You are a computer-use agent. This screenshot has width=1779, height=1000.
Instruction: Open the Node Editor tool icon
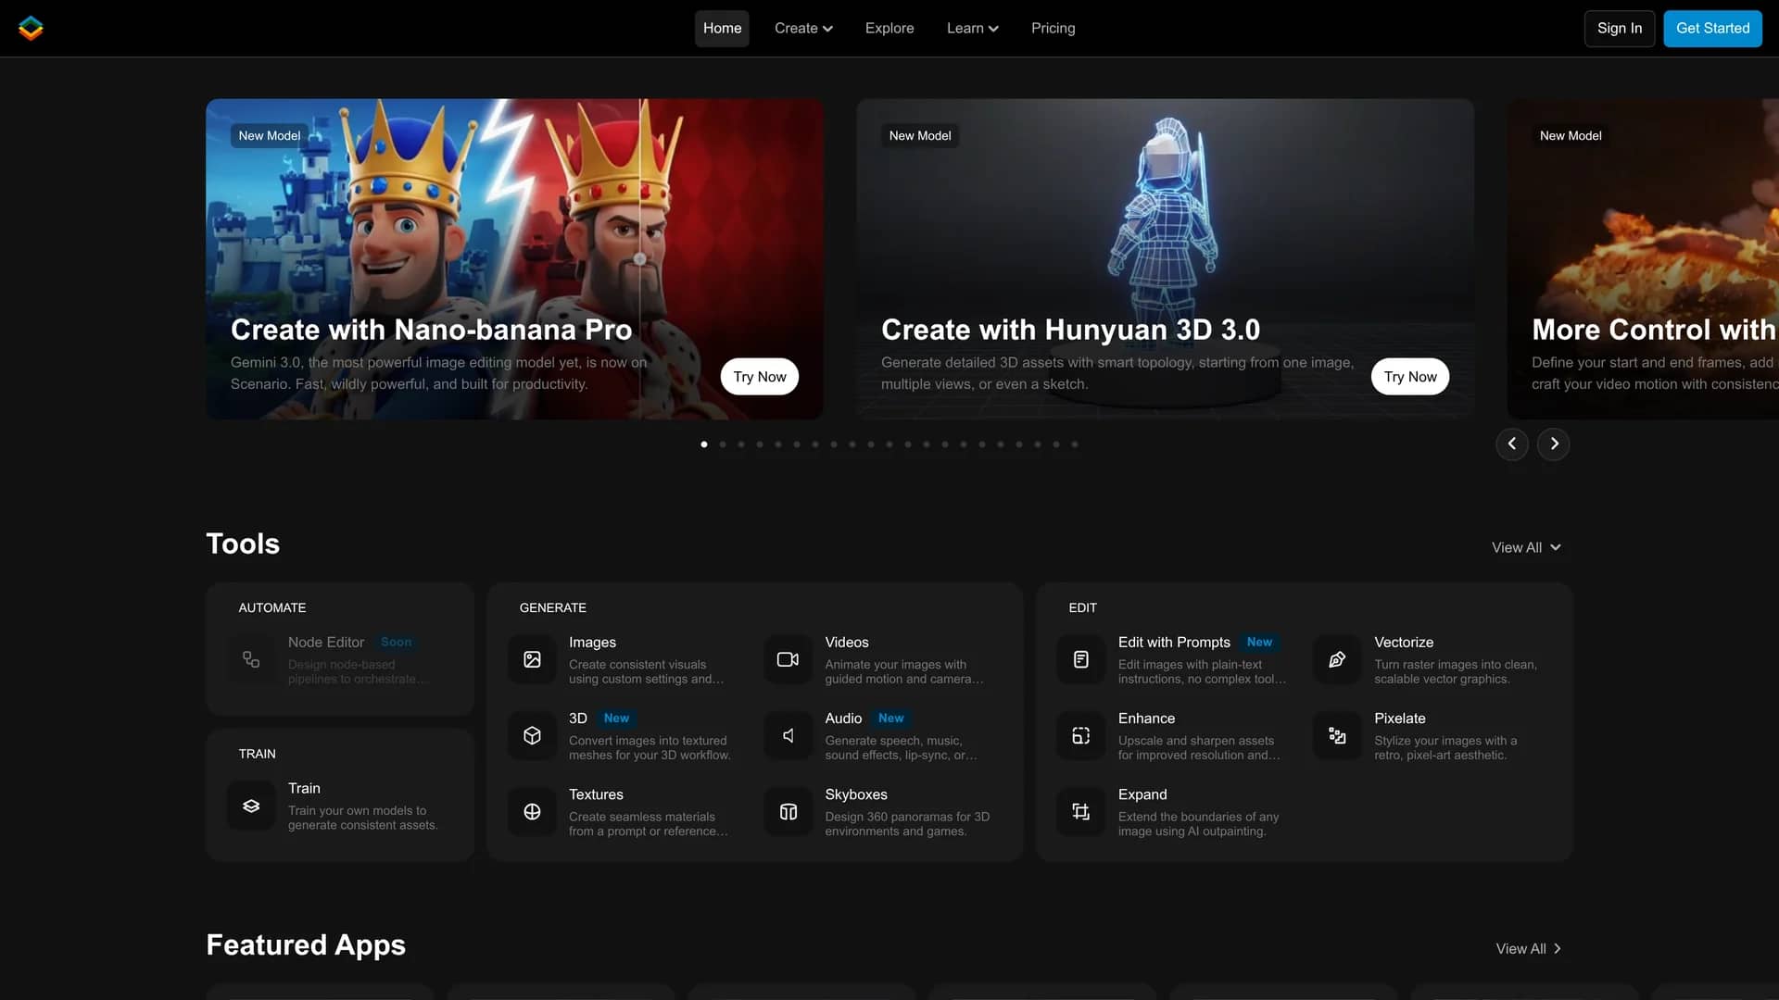click(x=251, y=659)
